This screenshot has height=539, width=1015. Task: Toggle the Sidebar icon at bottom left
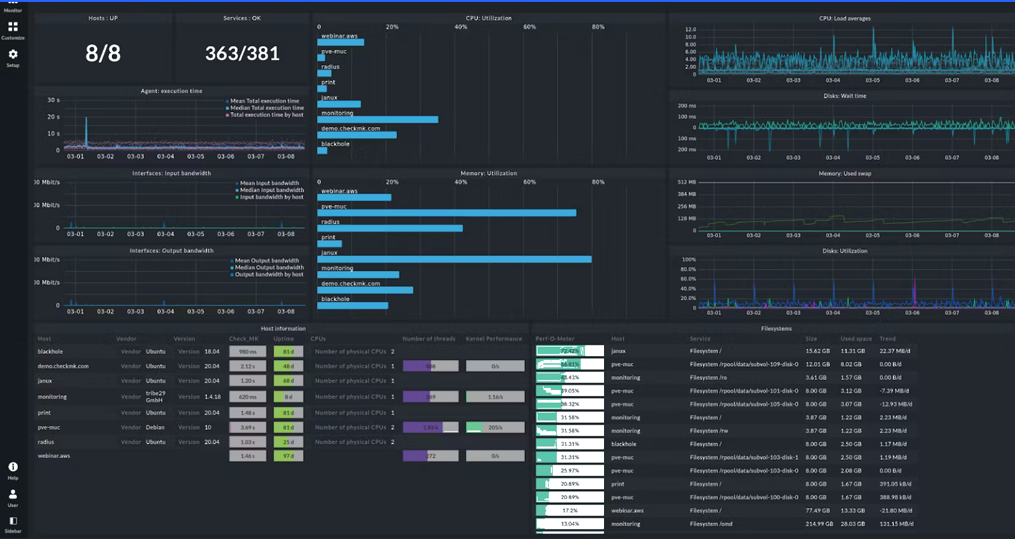13,523
